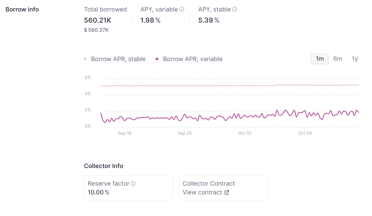Screen dimensions: 372x216
Task: Click the Oct 02 axis label
Action: point(244,133)
